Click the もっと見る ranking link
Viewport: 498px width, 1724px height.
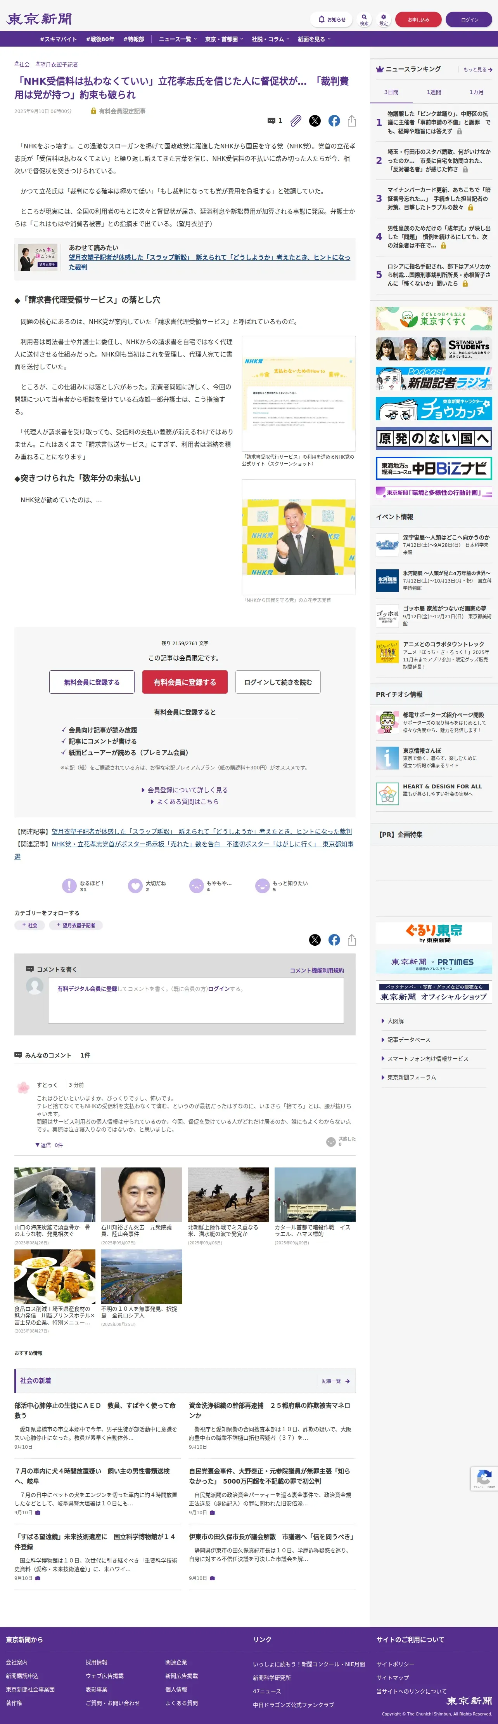point(477,70)
